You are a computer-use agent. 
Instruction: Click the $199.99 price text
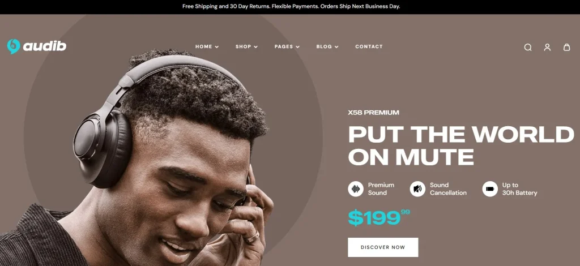(x=379, y=217)
